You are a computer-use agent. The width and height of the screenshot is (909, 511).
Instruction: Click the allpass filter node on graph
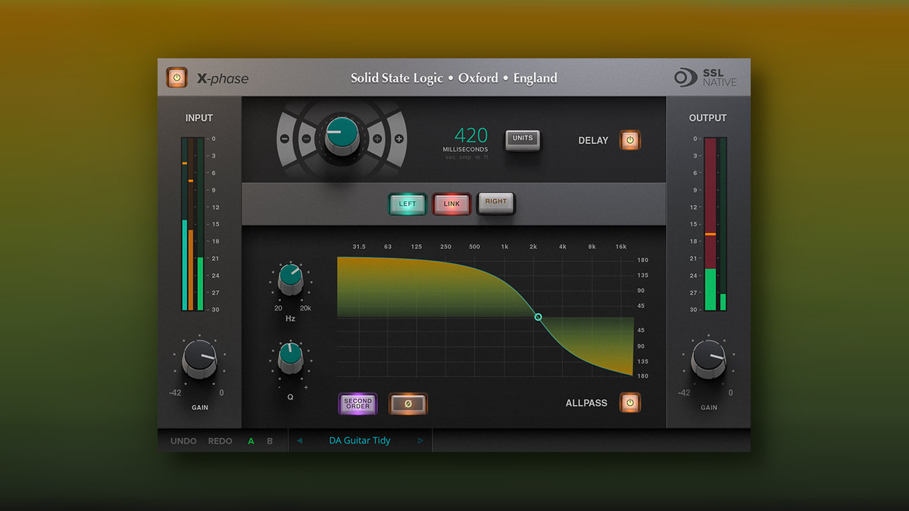tap(539, 317)
